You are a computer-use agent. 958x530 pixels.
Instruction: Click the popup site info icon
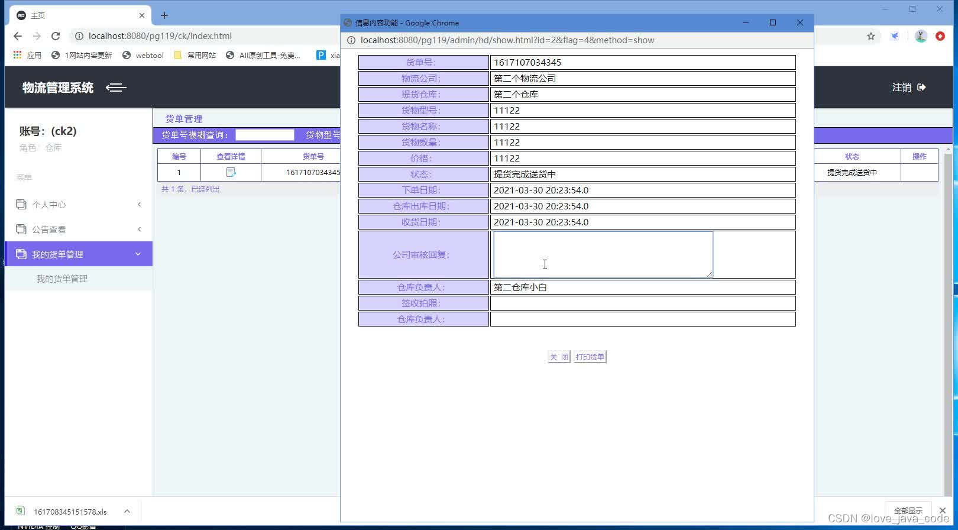coord(351,40)
